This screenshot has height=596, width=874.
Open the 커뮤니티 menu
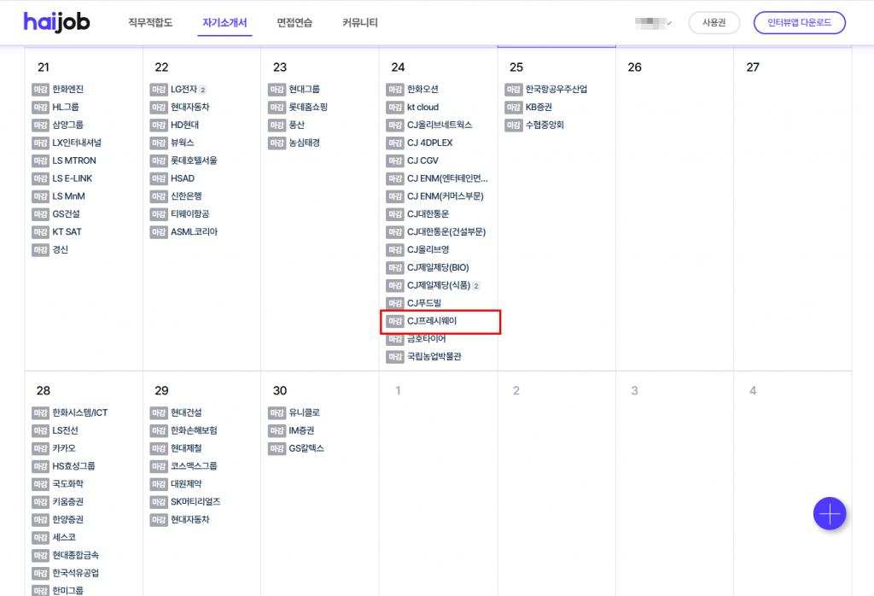[x=360, y=23]
